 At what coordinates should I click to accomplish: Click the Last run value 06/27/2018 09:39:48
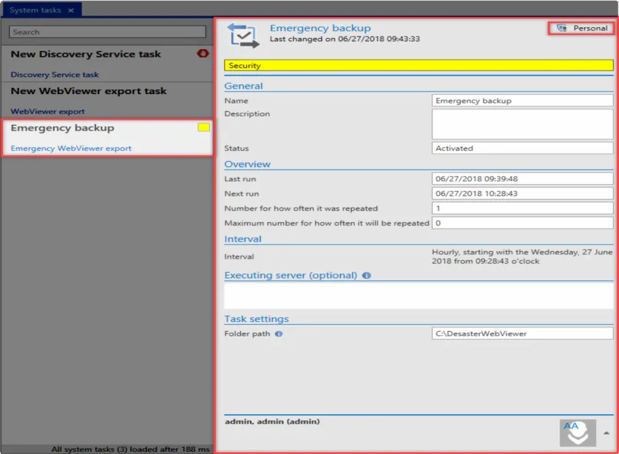[x=522, y=179]
